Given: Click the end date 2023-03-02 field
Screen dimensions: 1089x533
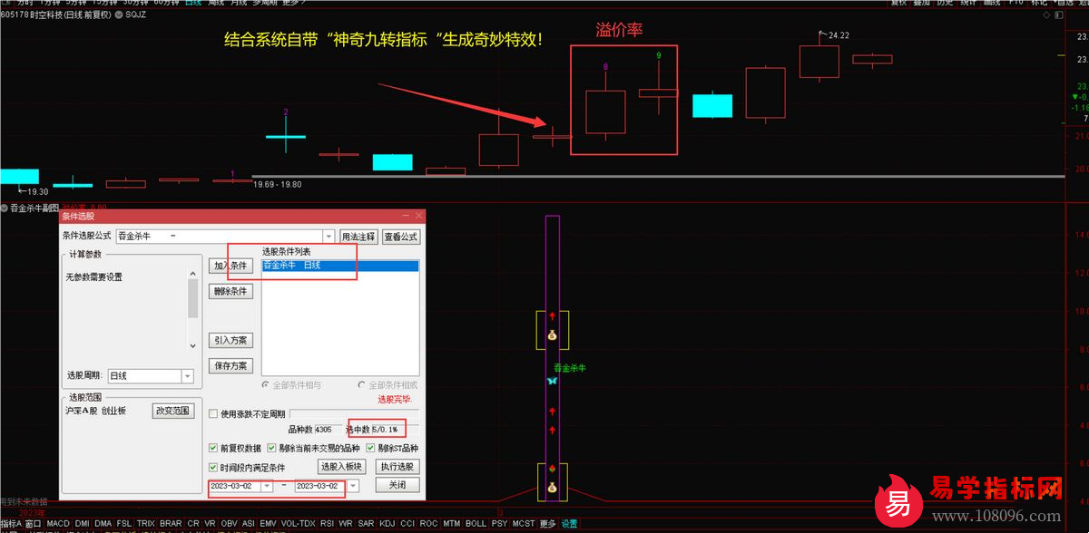Looking at the screenshot, I should coord(321,486).
